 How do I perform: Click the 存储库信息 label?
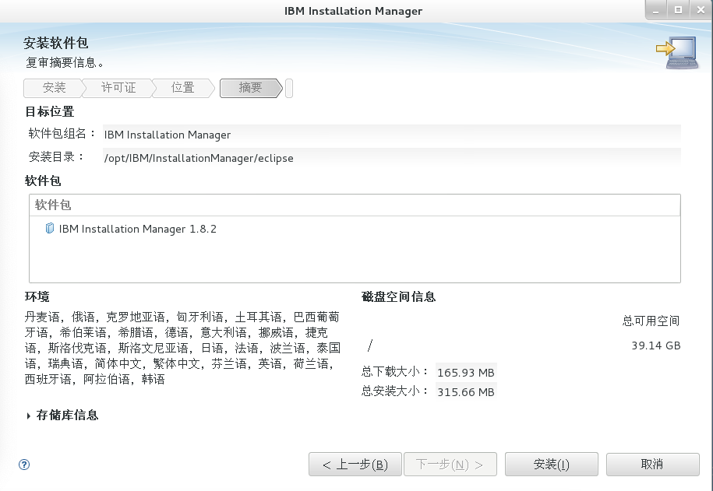point(67,416)
